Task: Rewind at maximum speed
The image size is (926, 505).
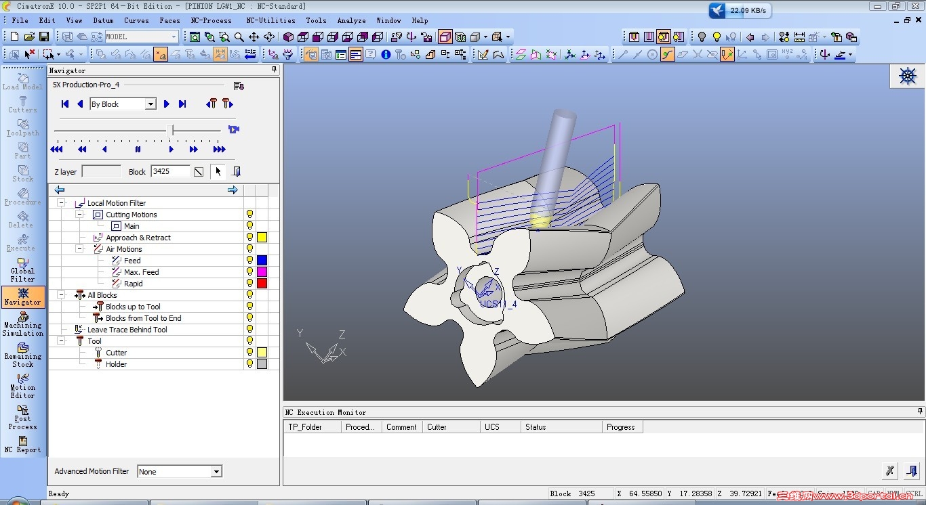Action: point(56,149)
